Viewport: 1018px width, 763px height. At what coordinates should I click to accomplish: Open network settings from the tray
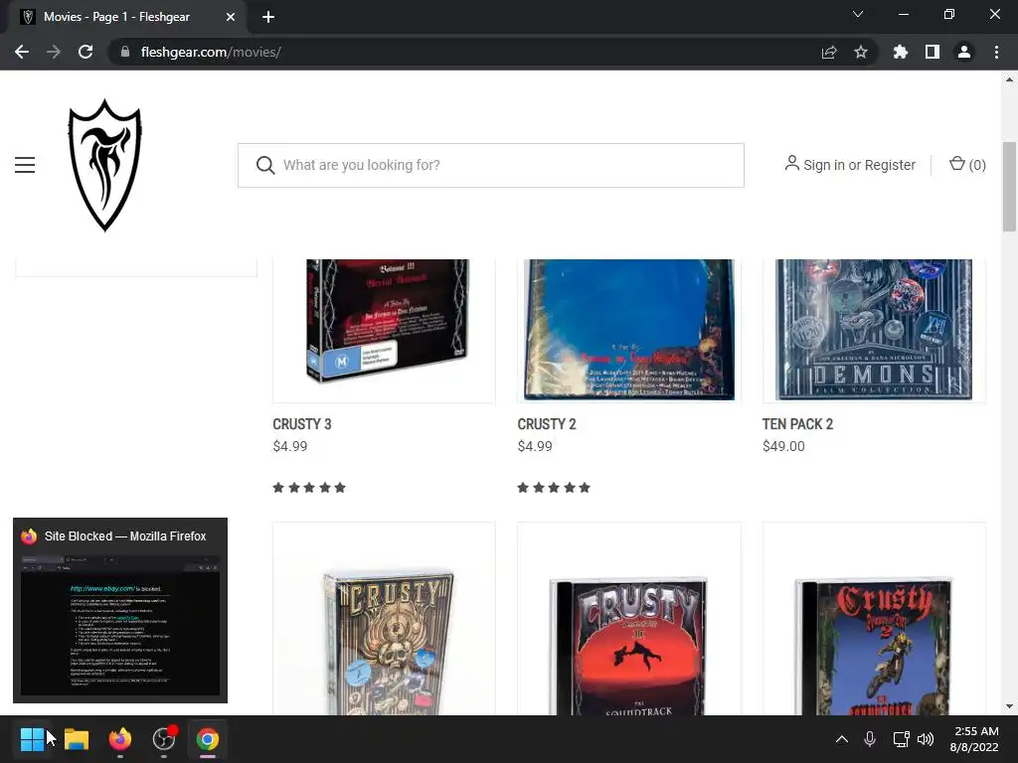pos(901,739)
